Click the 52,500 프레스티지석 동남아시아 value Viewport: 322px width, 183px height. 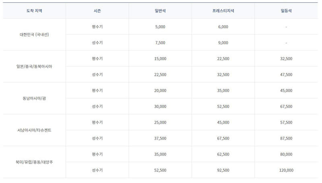223,107
